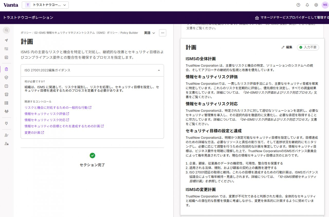Click the ISMSの全体計画 heading

(x=201, y=59)
